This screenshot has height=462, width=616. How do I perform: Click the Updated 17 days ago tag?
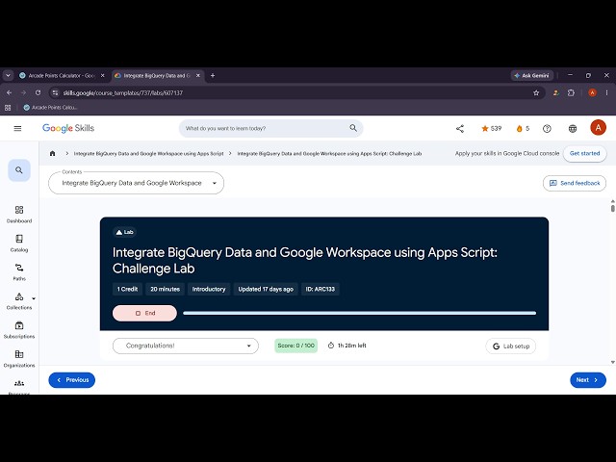pos(266,289)
